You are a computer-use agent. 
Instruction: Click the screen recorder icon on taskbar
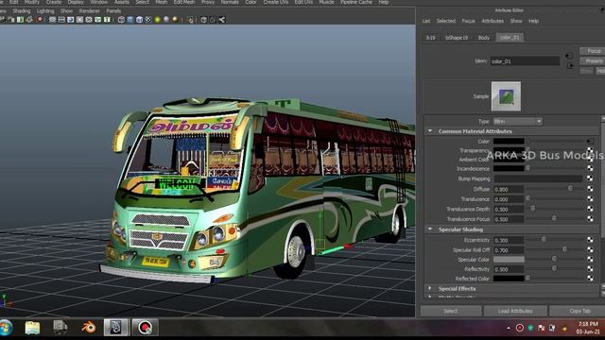click(x=145, y=328)
